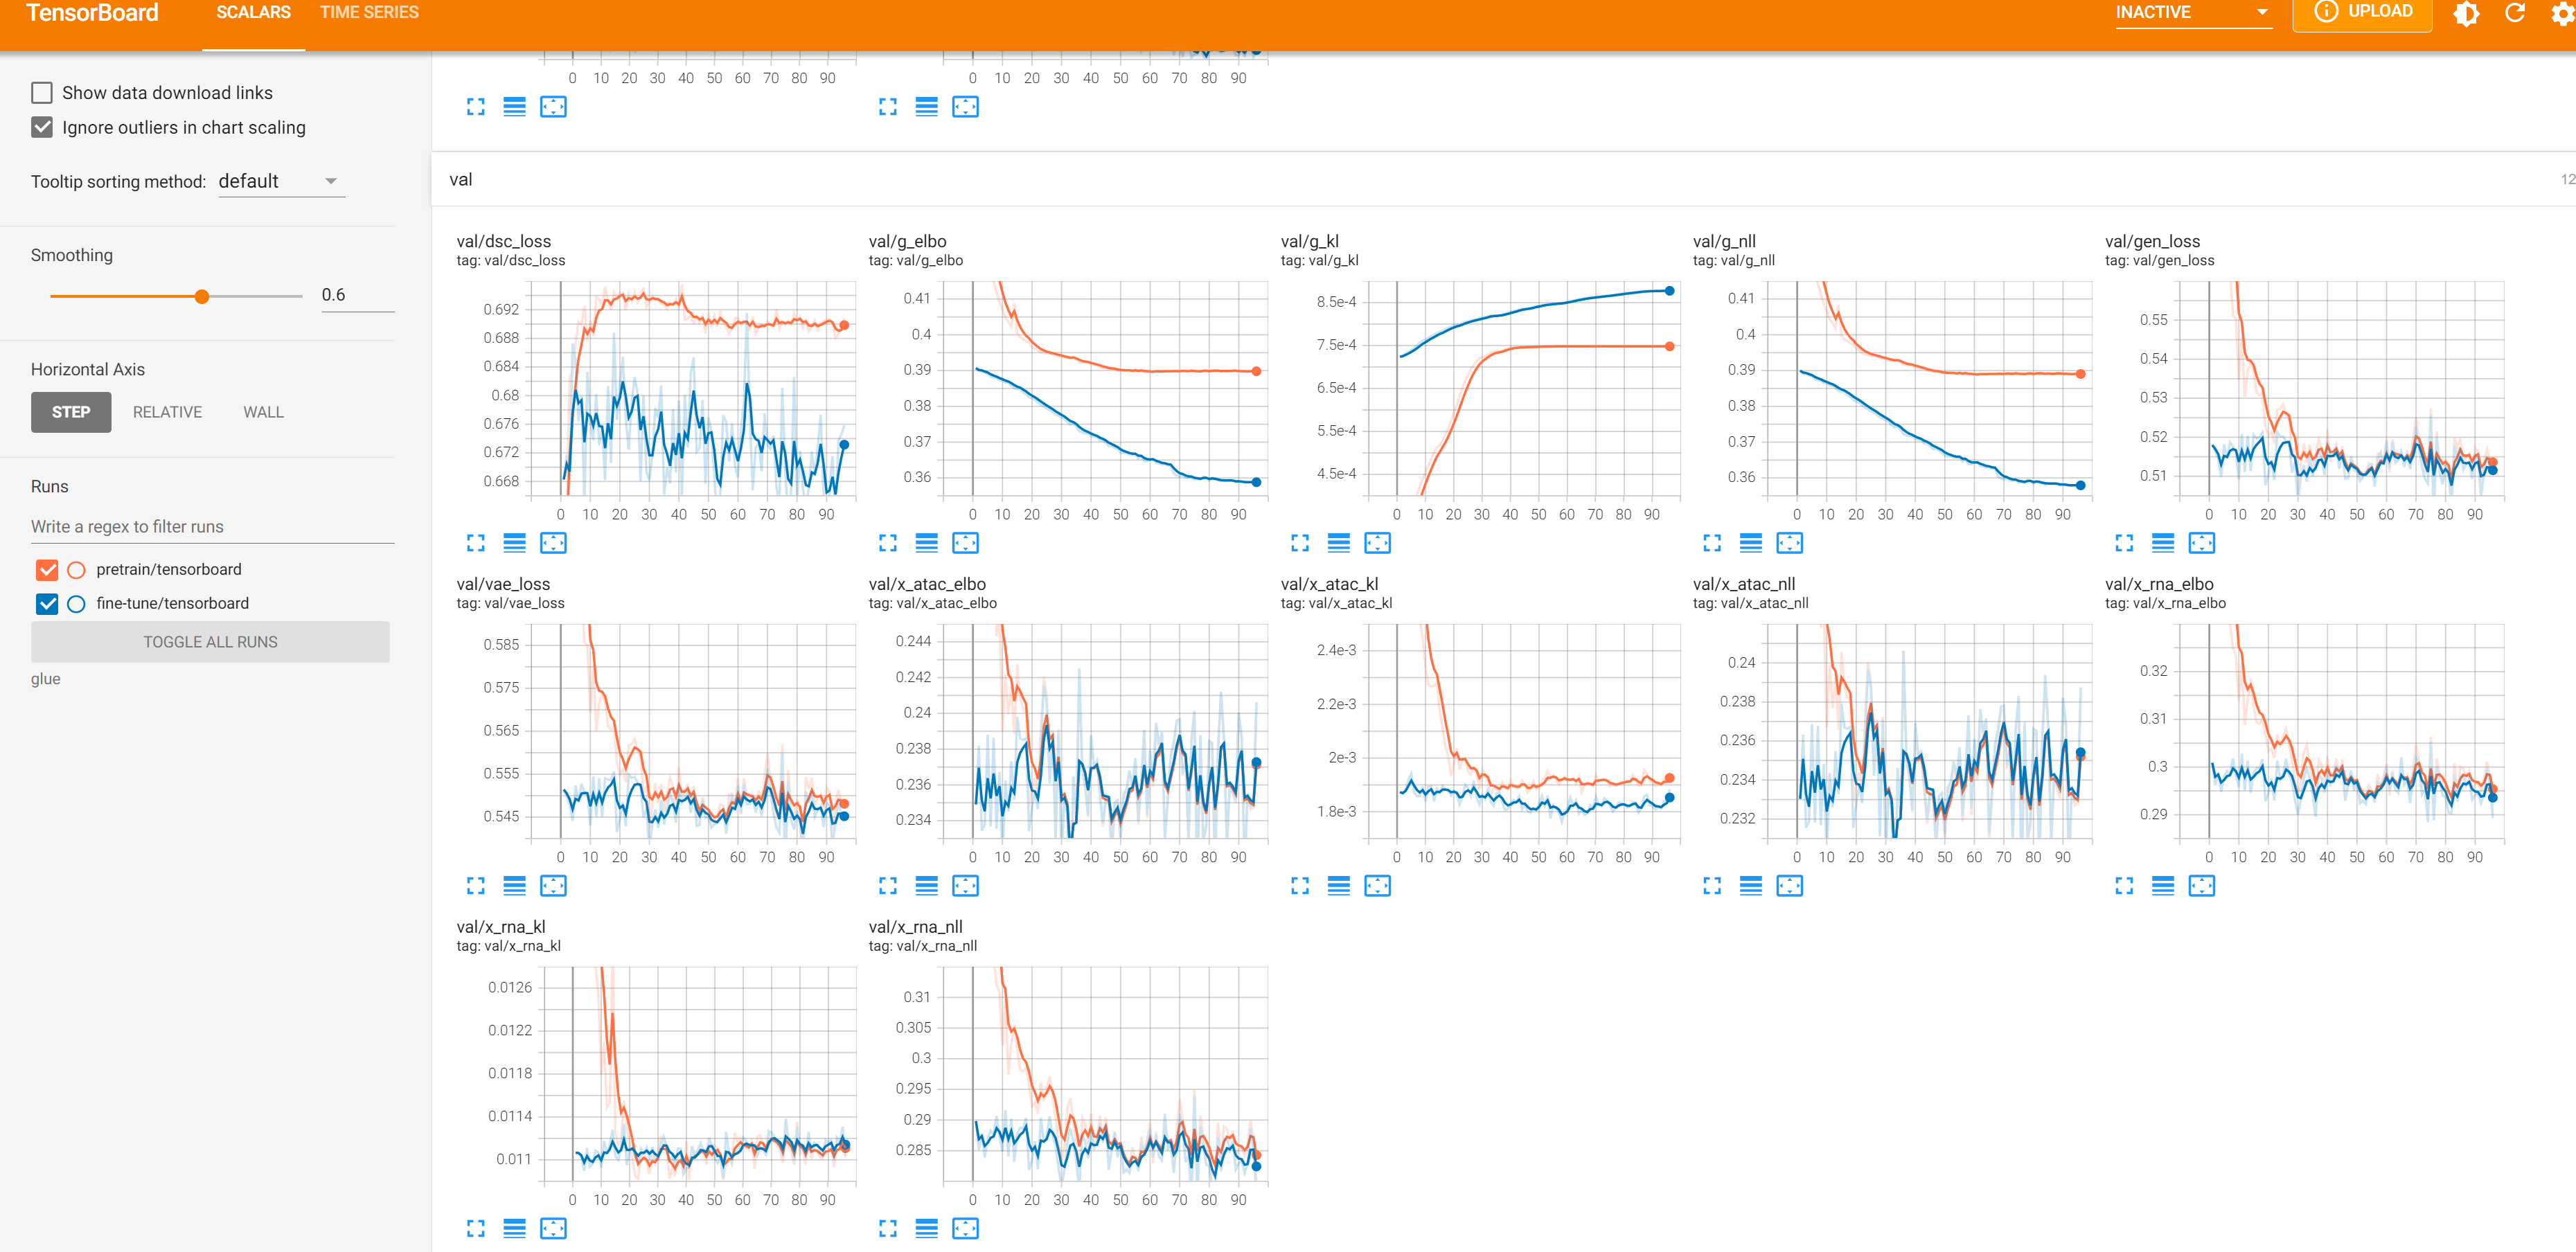Fit domain to data on val/g_kl chart
The width and height of the screenshot is (2576, 1252).
[x=1377, y=543]
